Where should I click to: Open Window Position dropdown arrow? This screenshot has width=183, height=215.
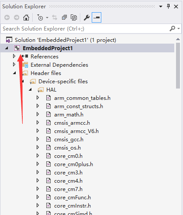tap(161, 7)
